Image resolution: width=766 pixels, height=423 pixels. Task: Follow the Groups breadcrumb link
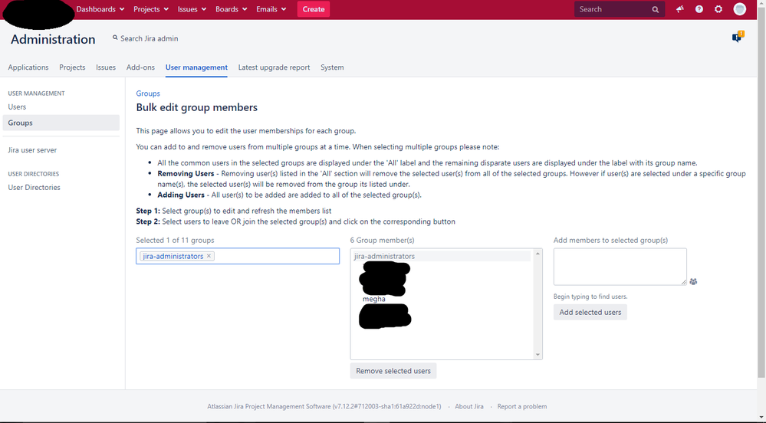(148, 93)
